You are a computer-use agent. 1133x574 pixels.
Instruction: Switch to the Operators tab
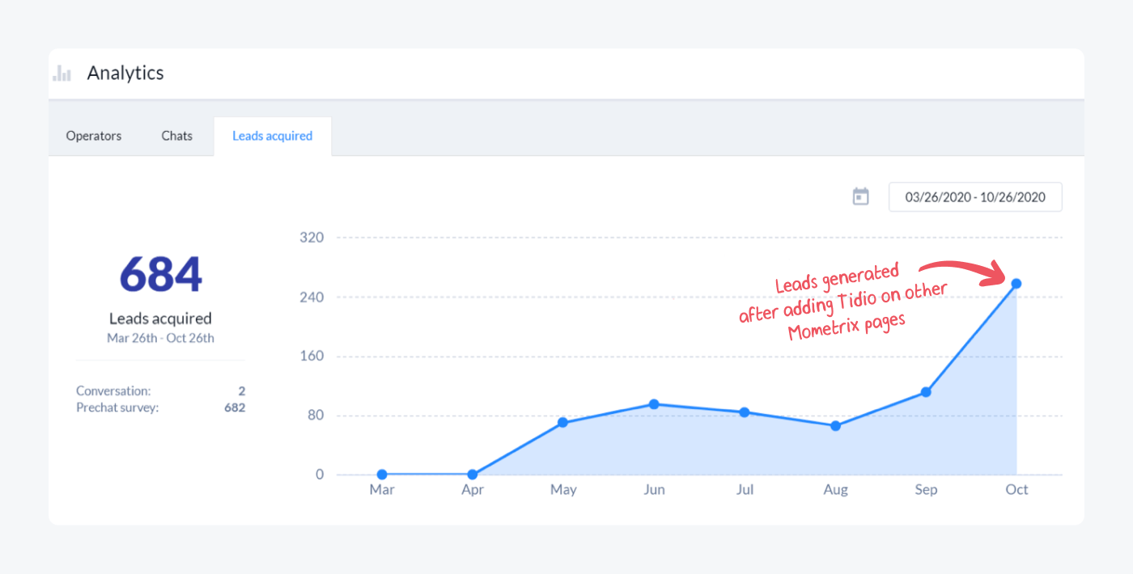point(94,136)
